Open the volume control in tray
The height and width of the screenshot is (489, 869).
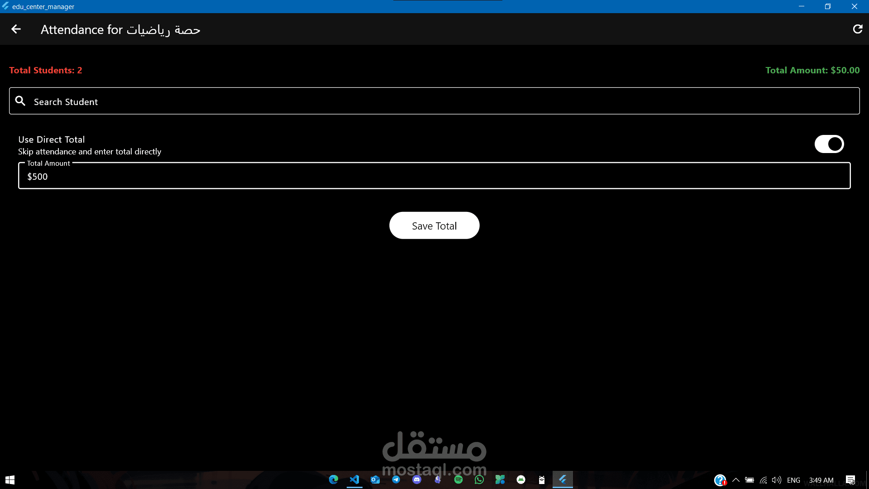tap(777, 480)
